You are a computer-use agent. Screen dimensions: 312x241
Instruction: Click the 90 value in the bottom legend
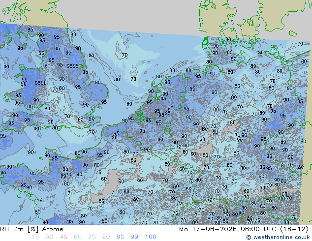pos(106,237)
